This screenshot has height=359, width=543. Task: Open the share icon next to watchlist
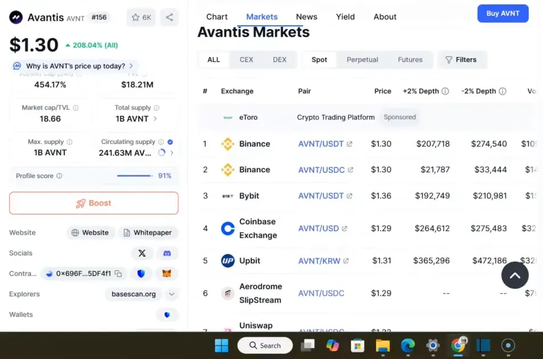[169, 17]
